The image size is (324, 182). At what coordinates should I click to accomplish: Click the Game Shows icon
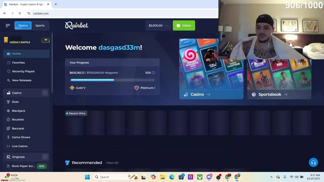pos(8,137)
